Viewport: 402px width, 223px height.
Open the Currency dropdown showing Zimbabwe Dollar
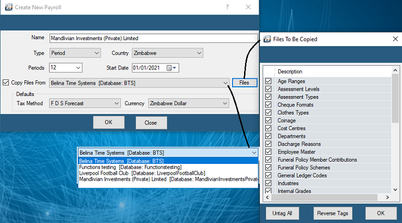point(188,103)
